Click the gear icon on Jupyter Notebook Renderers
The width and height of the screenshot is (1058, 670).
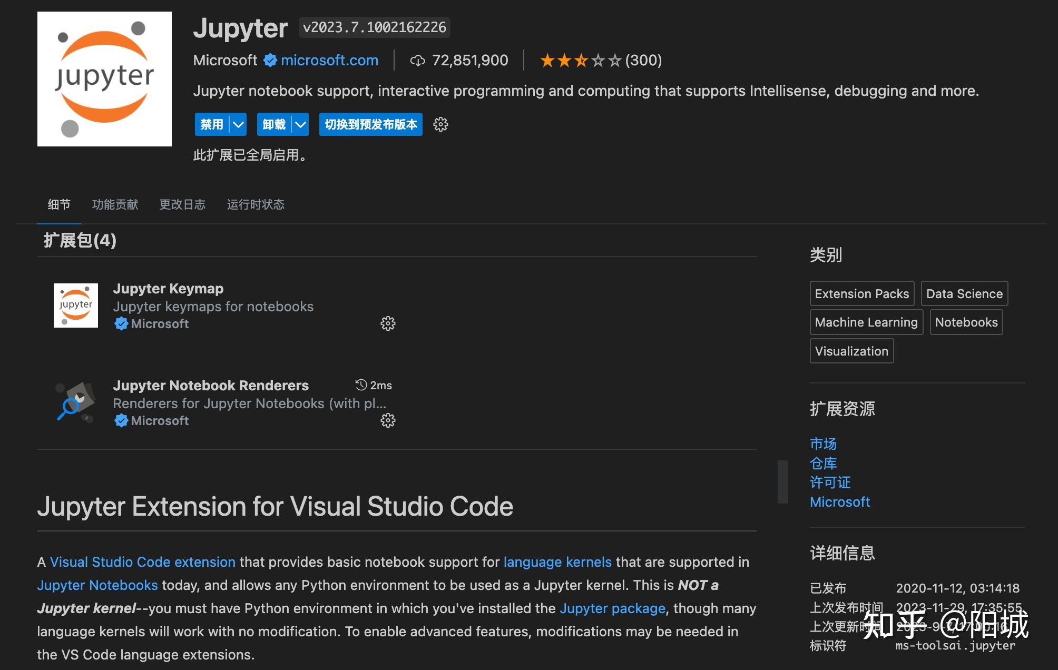pyautogui.click(x=388, y=420)
